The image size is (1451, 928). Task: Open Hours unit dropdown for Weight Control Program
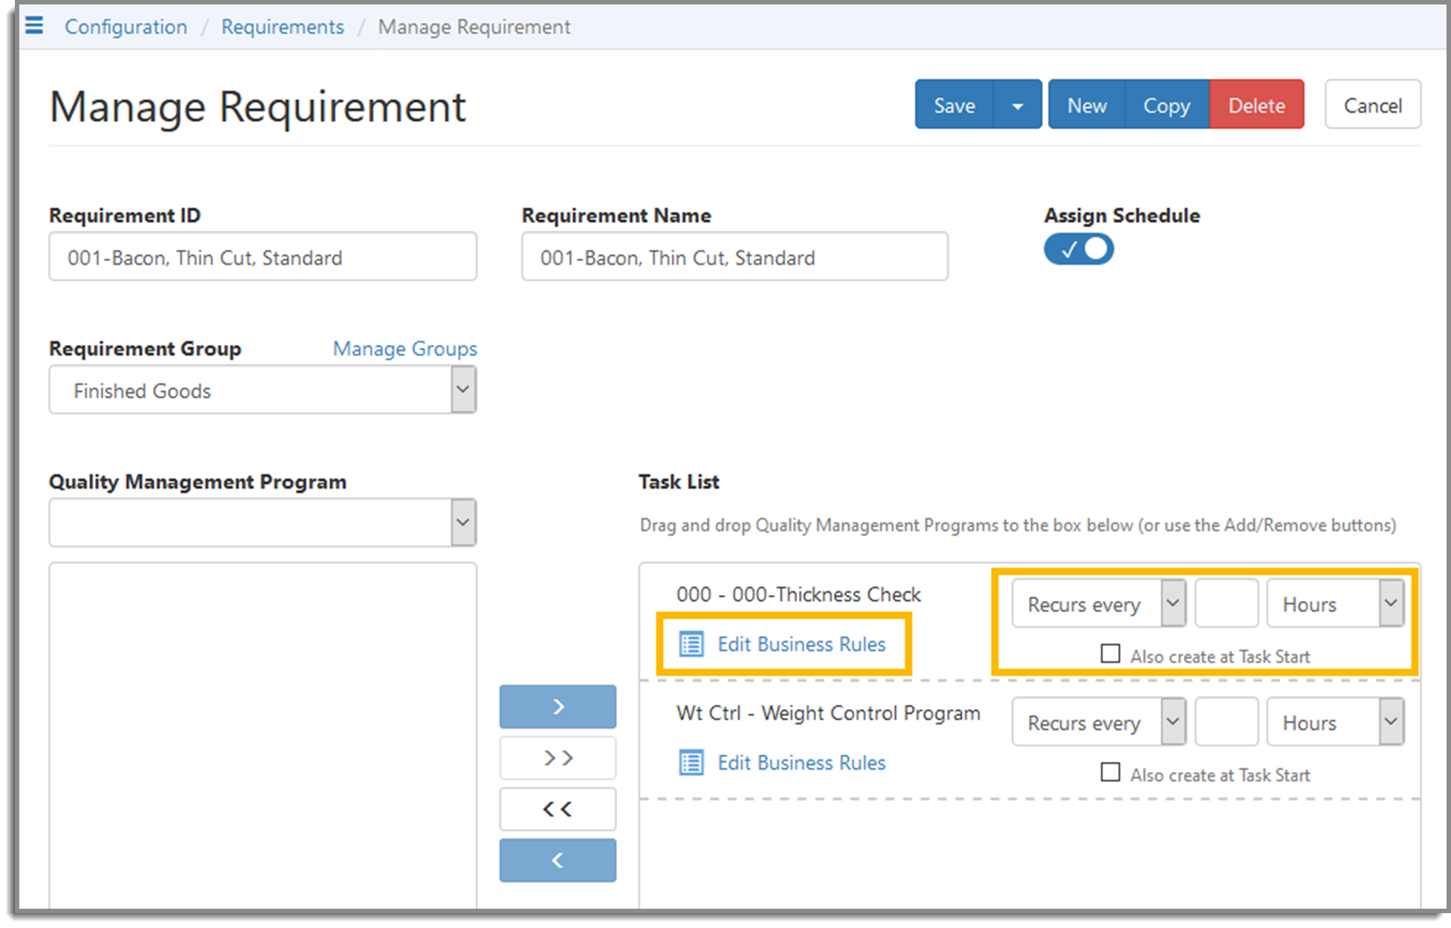pyautogui.click(x=1336, y=721)
